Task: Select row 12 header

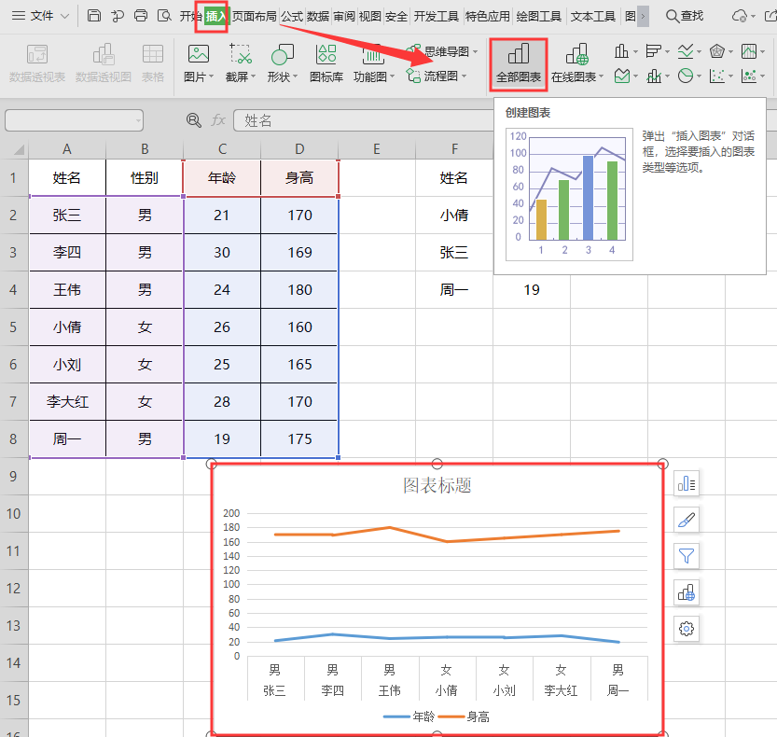Action: pyautogui.click(x=14, y=589)
